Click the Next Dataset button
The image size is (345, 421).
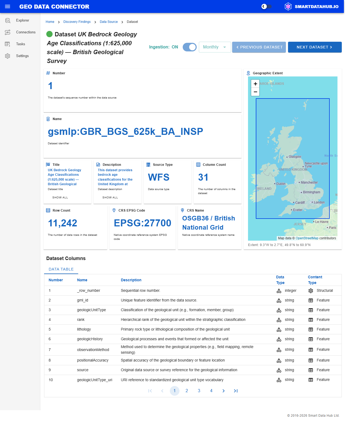pos(315,47)
